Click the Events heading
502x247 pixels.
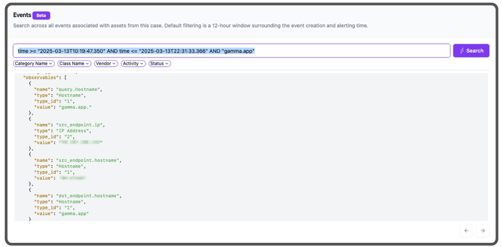pos(22,15)
